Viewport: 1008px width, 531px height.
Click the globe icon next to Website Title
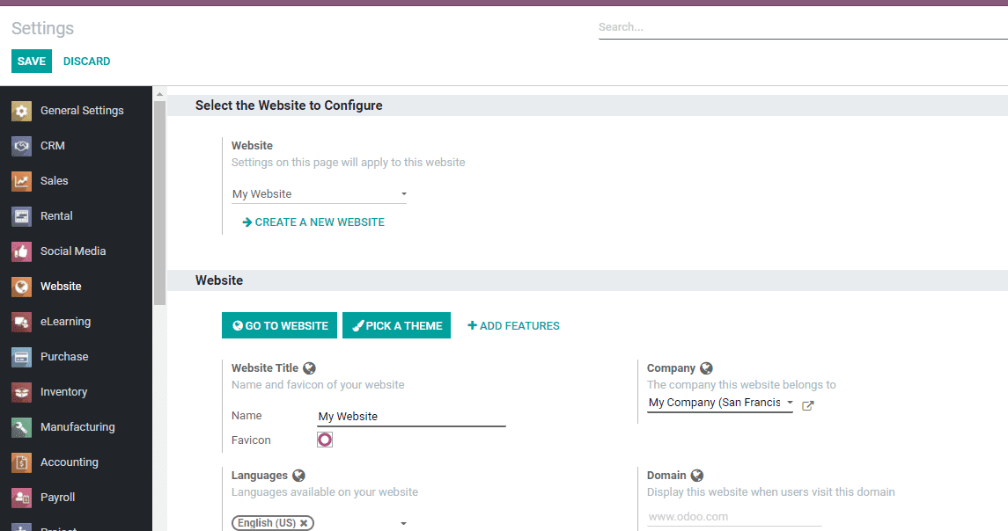309,368
